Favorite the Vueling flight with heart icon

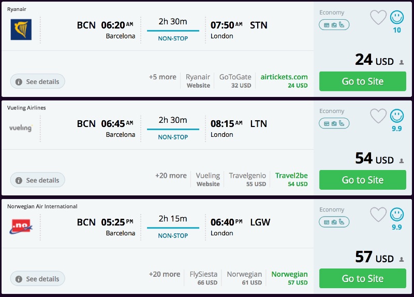[x=378, y=116]
